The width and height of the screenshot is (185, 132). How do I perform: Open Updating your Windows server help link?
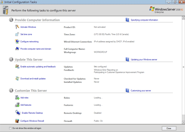(144, 59)
